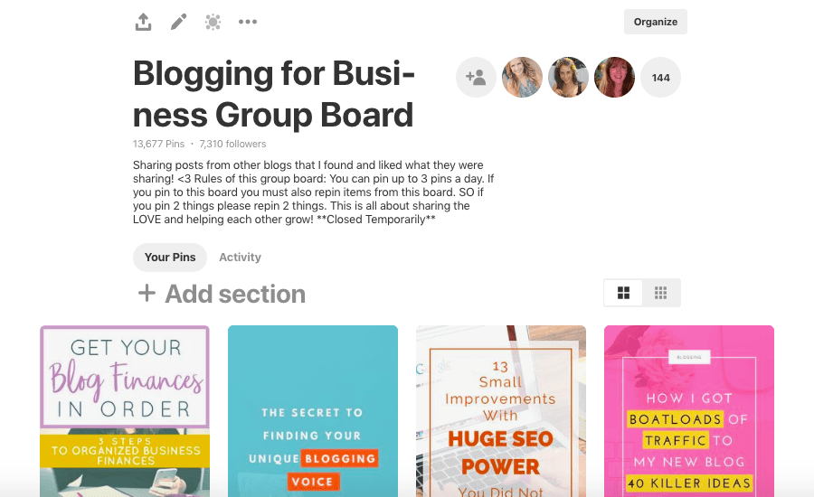The height and width of the screenshot is (497, 814).
Task: Click the third red-haired collaborator's avatar
Action: [x=615, y=78]
